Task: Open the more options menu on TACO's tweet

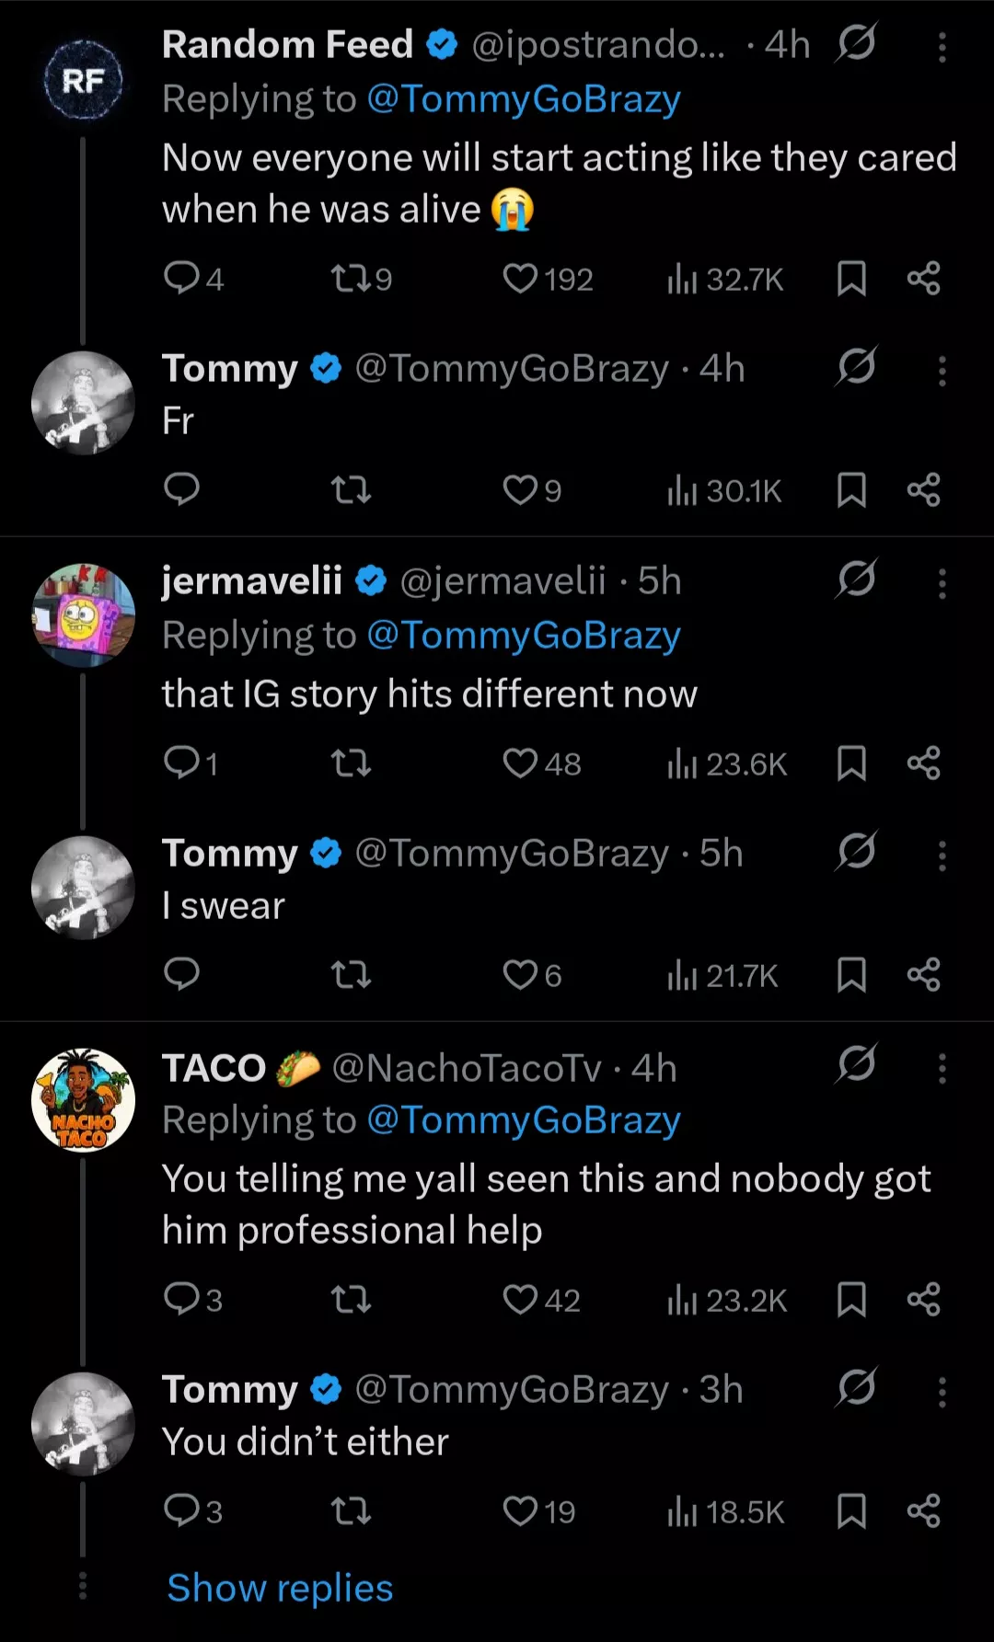Action: (x=942, y=1068)
